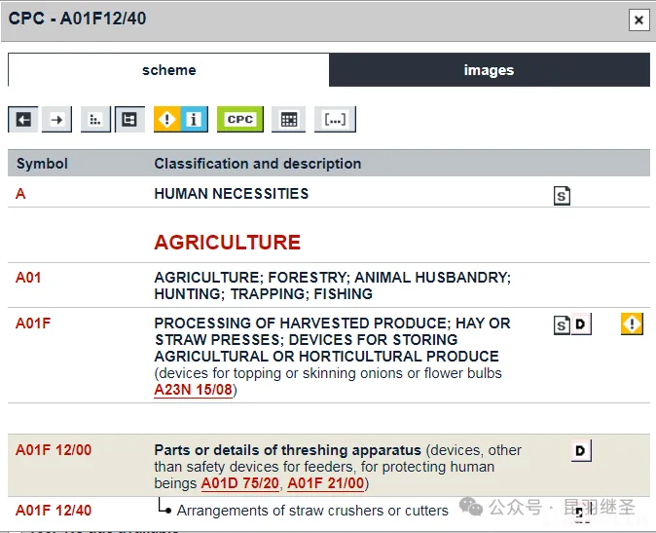Open the grid table toolbar icon
656x533 pixels.
(288, 119)
